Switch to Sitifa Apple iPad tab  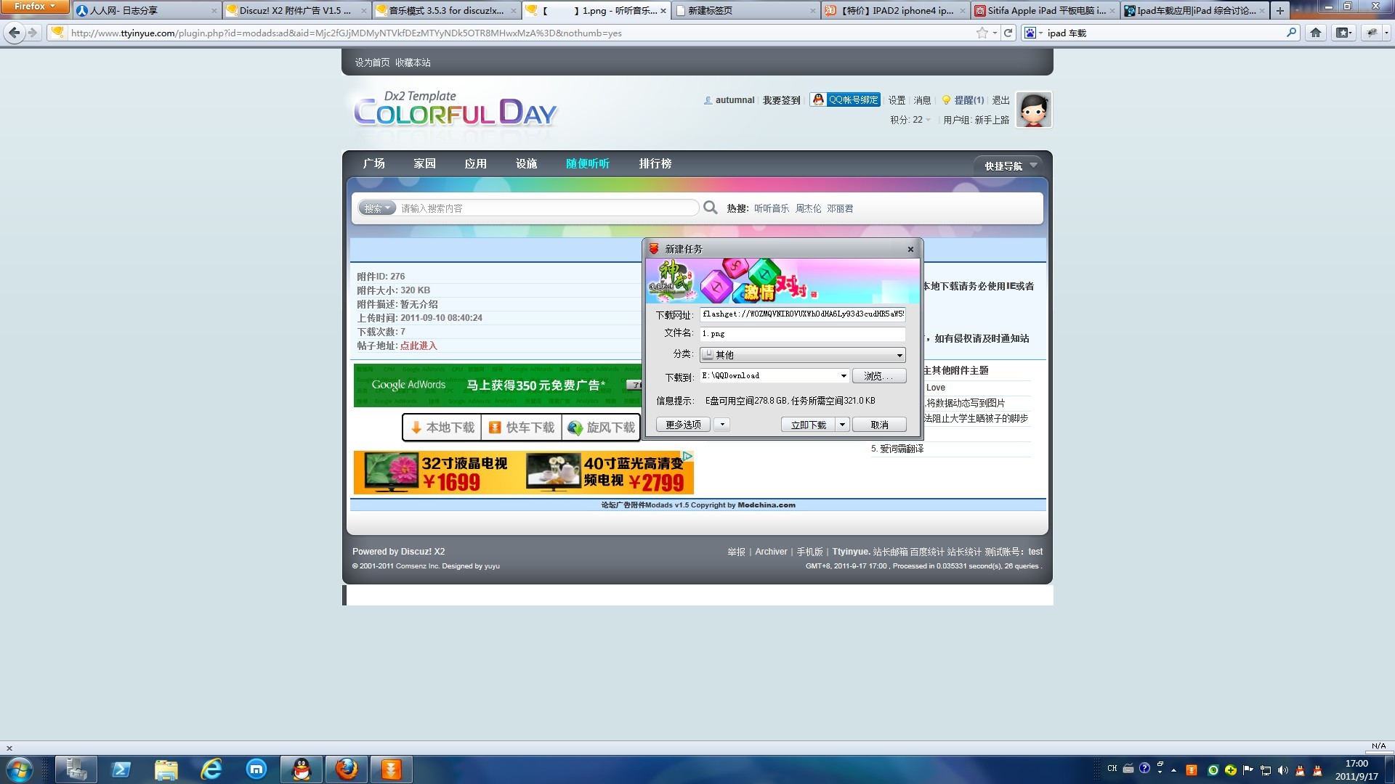(x=1045, y=10)
